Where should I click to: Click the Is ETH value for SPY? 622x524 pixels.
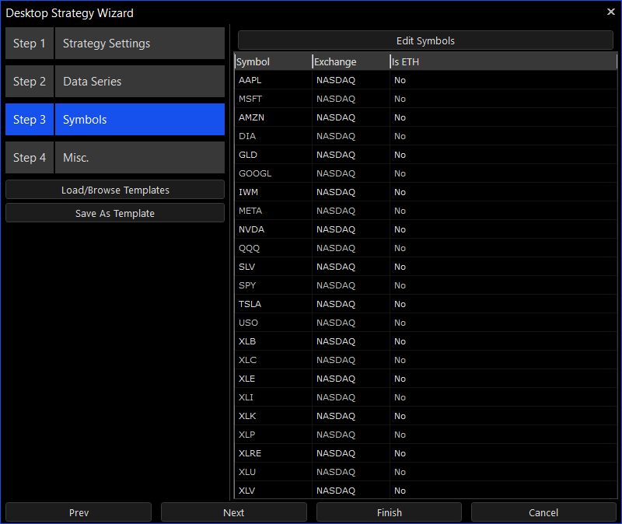[x=503, y=285]
